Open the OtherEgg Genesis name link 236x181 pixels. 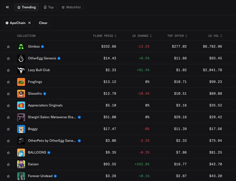click(x=42, y=58)
